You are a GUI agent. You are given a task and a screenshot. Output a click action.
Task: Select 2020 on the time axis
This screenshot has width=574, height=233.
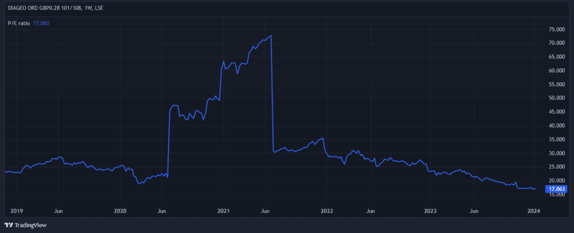pos(120,211)
